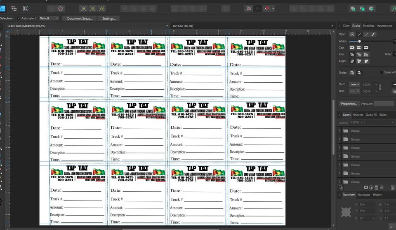Click the Document Setup button
The image size is (396, 230).
tap(80, 19)
